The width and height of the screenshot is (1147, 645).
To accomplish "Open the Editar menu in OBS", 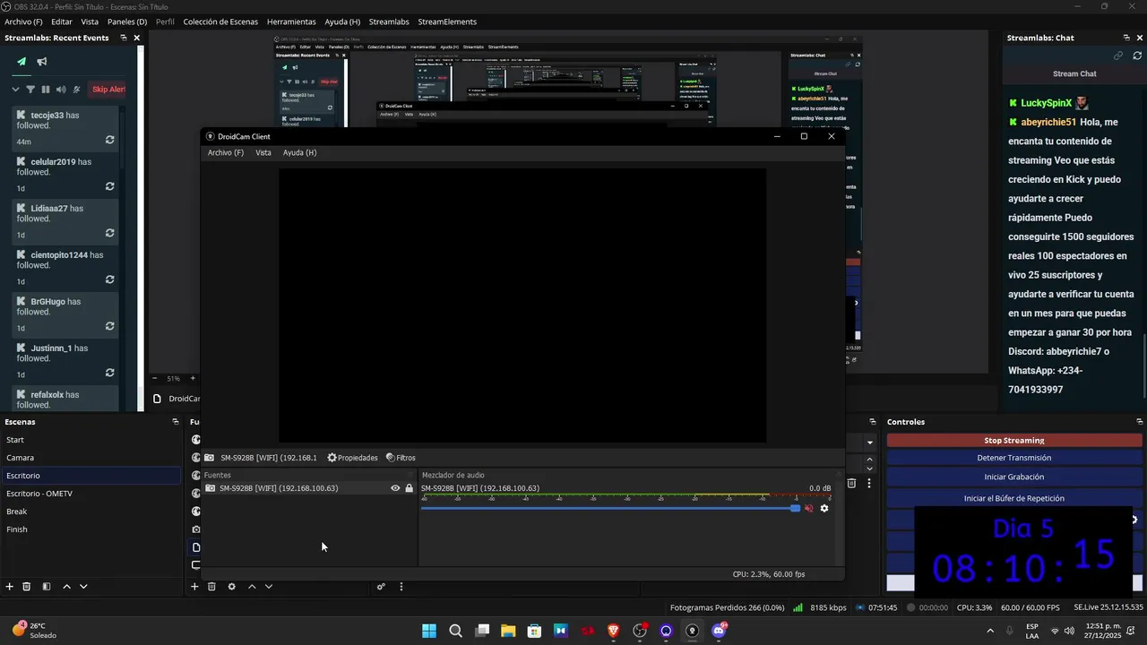I will point(62,21).
